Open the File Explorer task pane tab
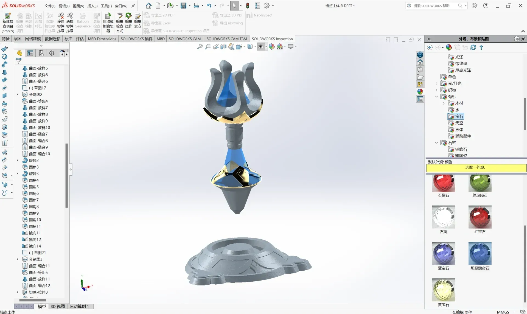This screenshot has height=314, width=527. pyautogui.click(x=420, y=77)
